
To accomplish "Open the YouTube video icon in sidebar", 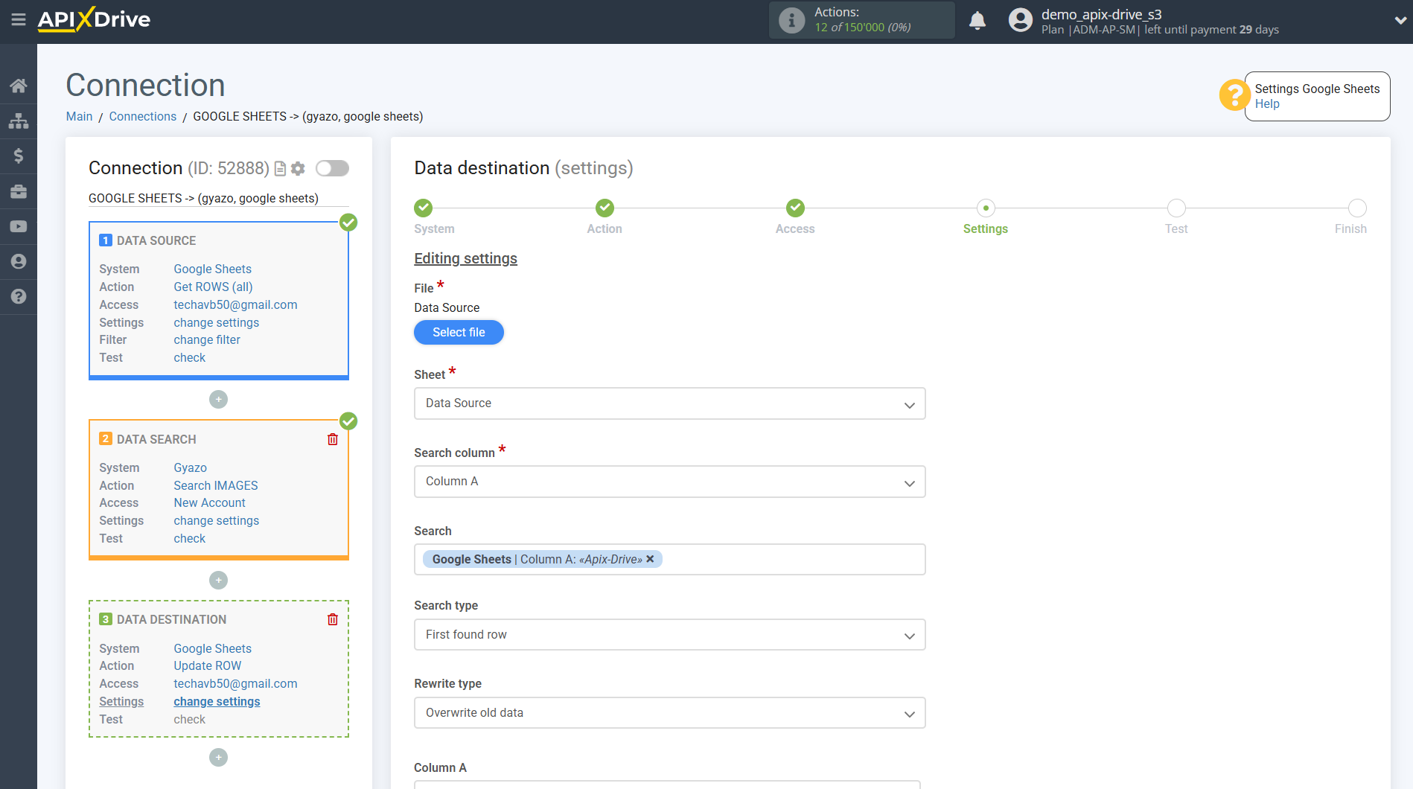I will click(x=19, y=226).
